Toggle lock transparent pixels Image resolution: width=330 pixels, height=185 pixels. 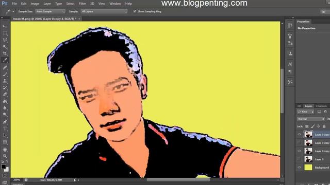(307, 126)
